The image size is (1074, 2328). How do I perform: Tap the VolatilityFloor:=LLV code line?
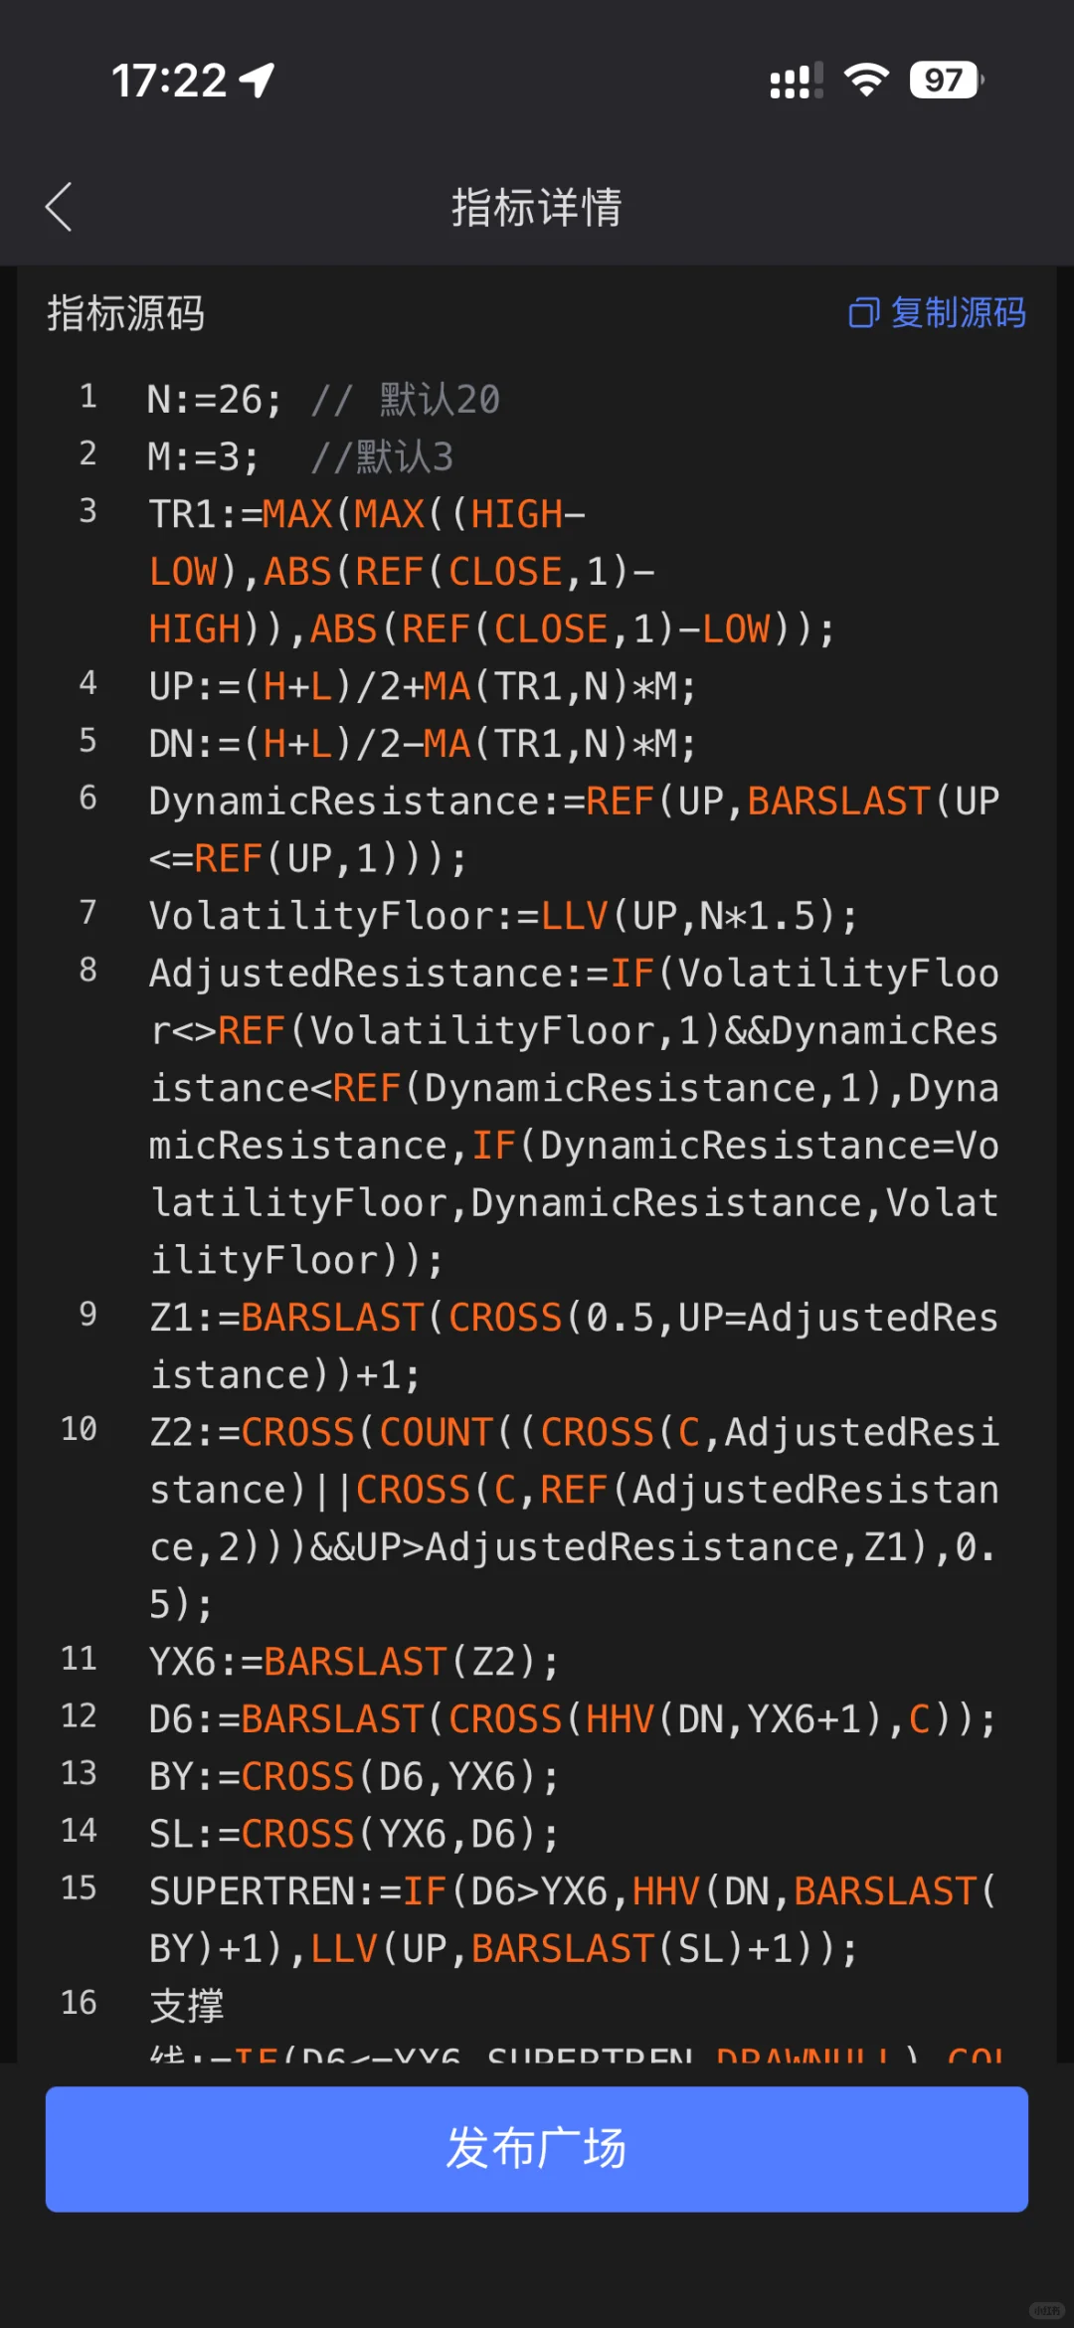pos(502,916)
